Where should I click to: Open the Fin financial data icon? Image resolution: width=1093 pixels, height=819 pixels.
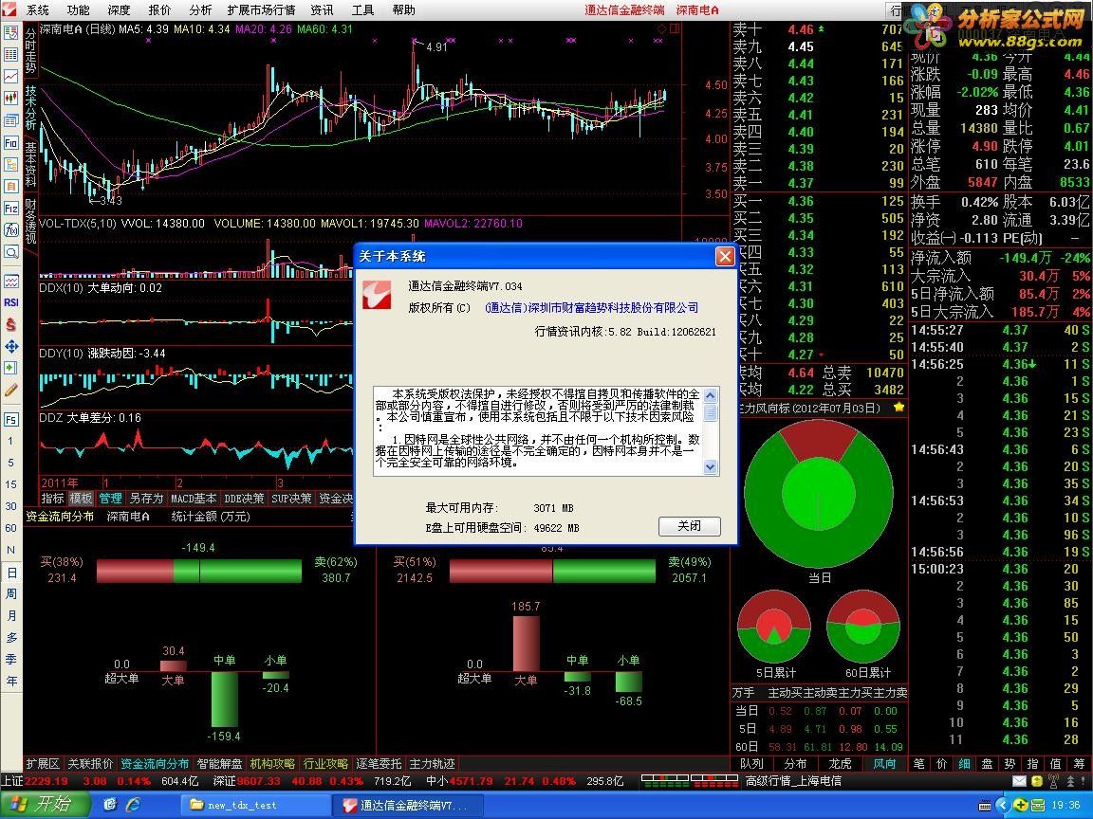coord(10,143)
